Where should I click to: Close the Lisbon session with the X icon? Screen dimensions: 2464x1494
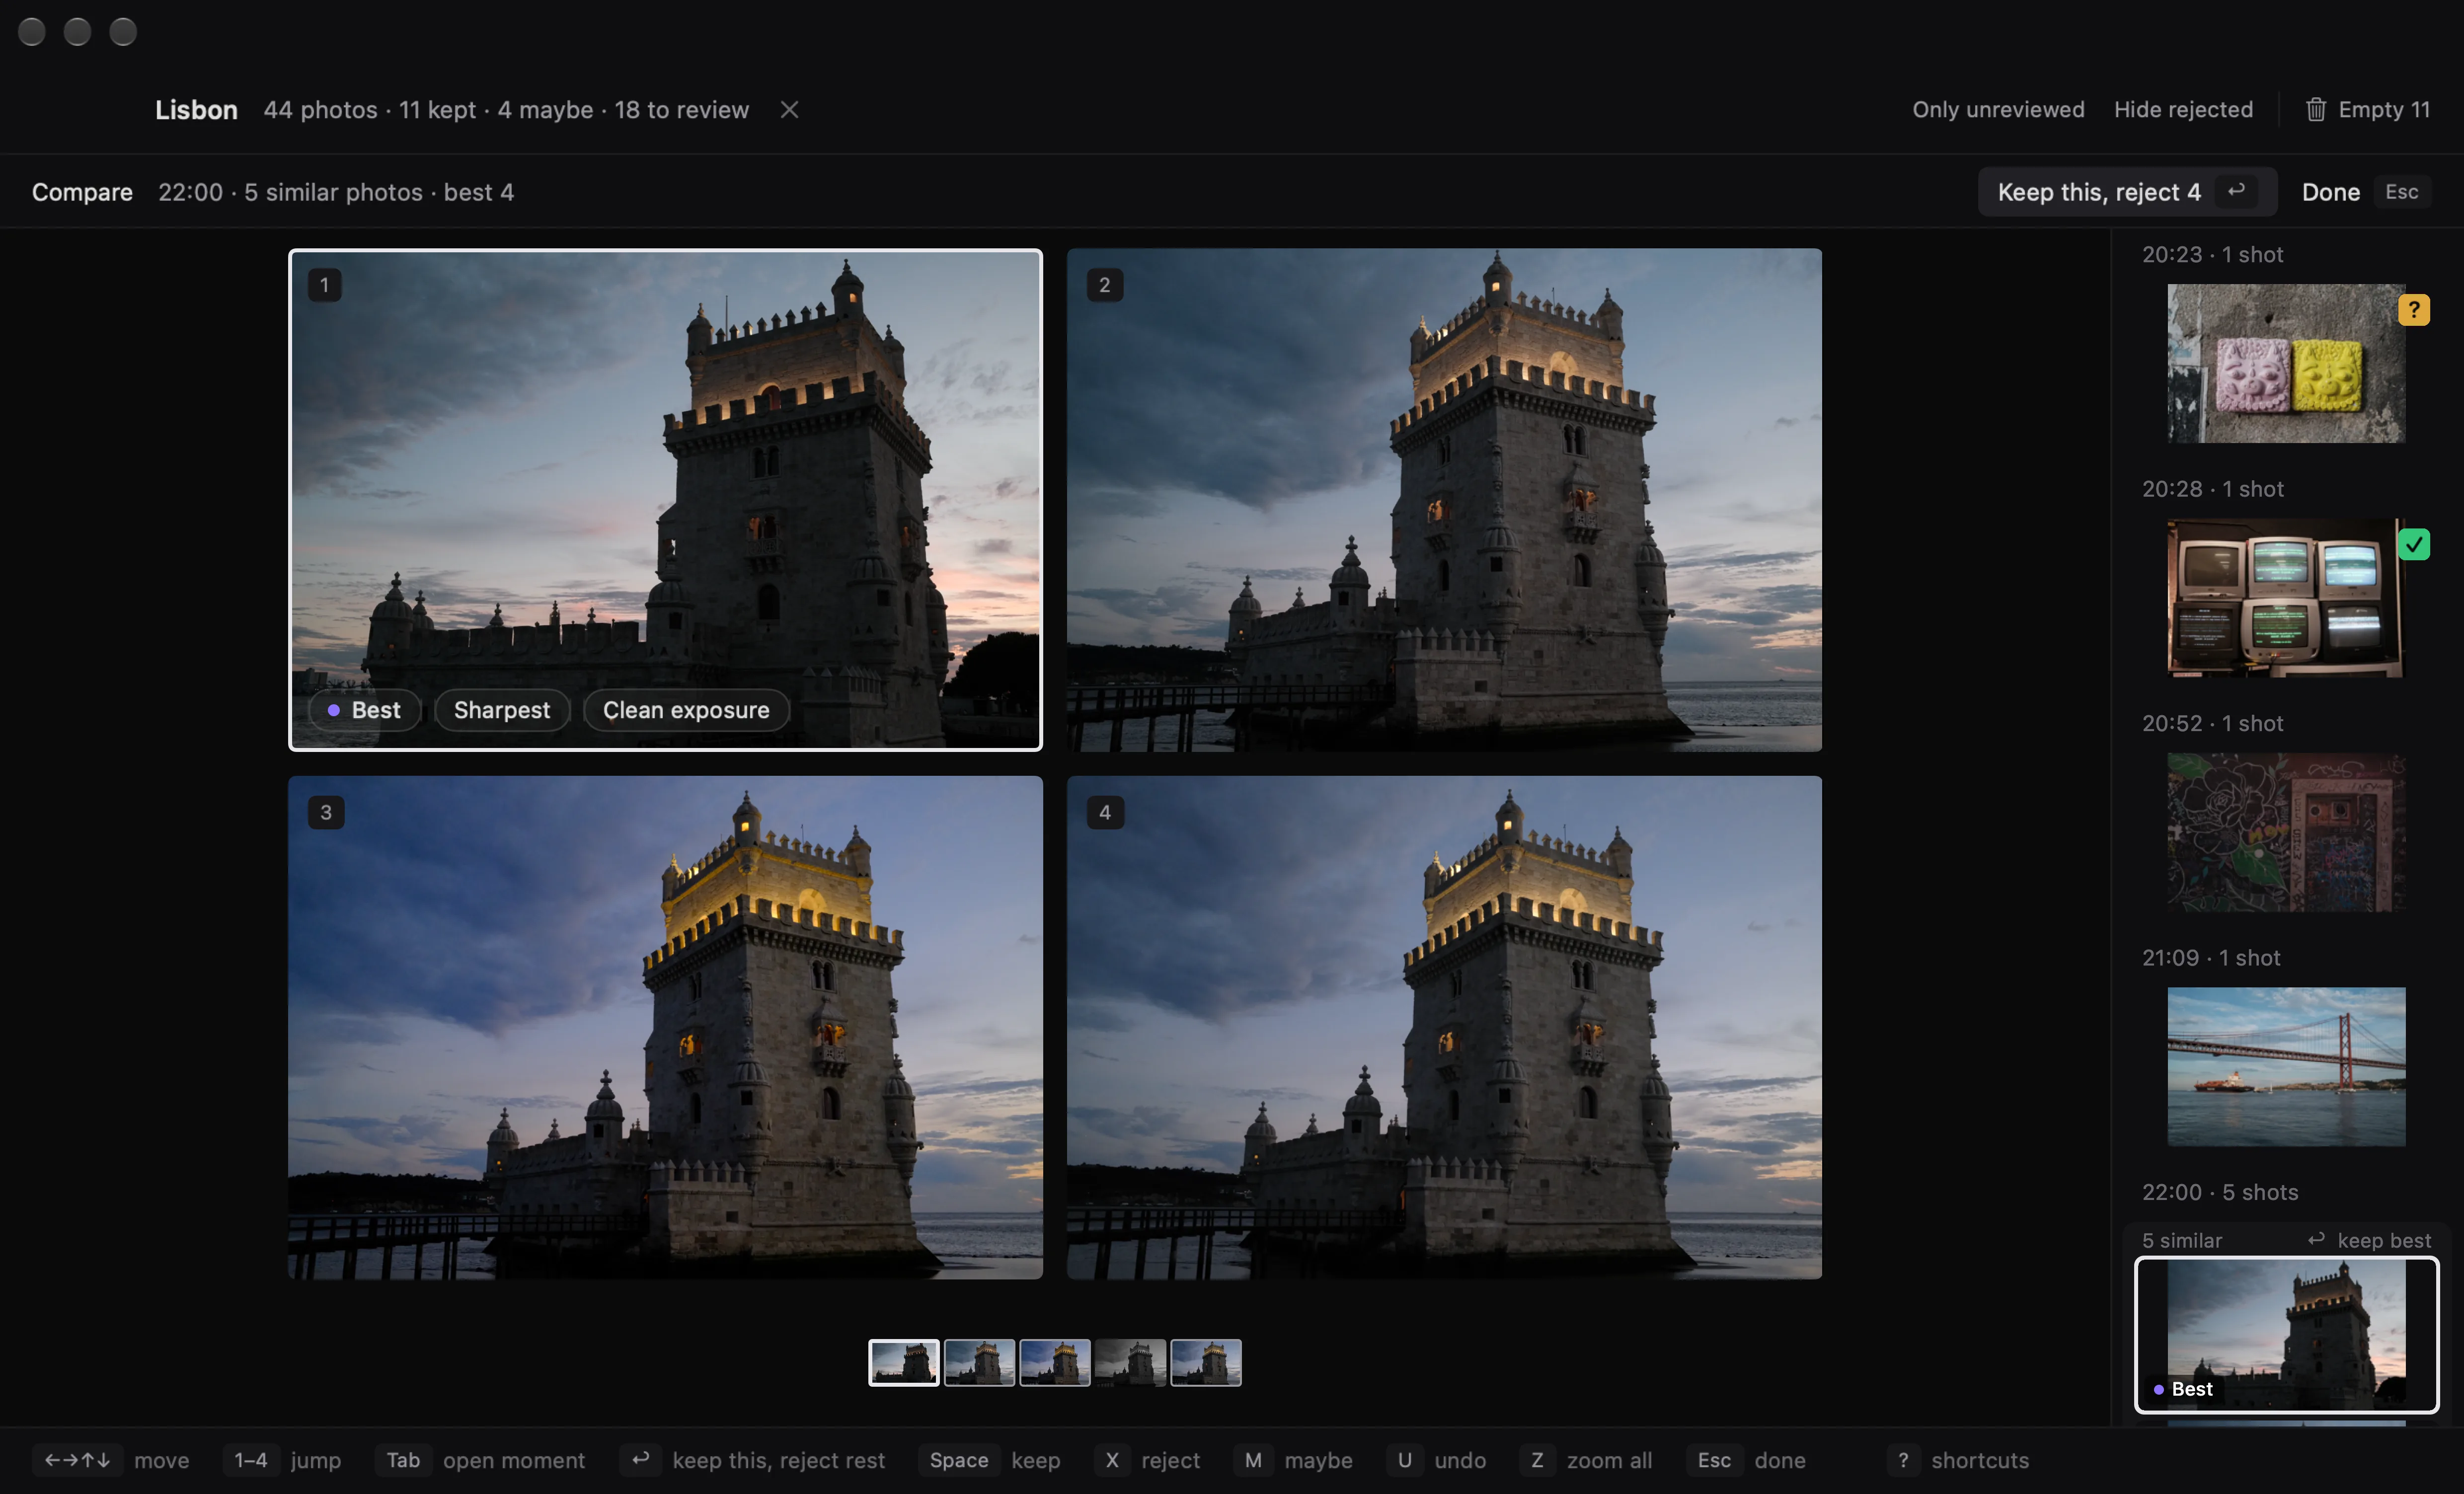(x=789, y=110)
